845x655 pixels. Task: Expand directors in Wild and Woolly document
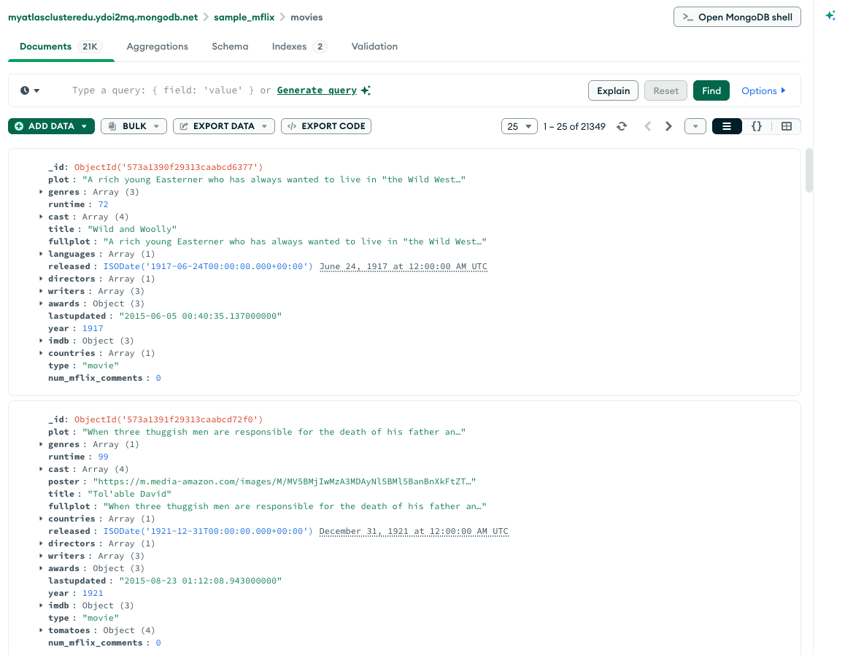[x=41, y=279]
